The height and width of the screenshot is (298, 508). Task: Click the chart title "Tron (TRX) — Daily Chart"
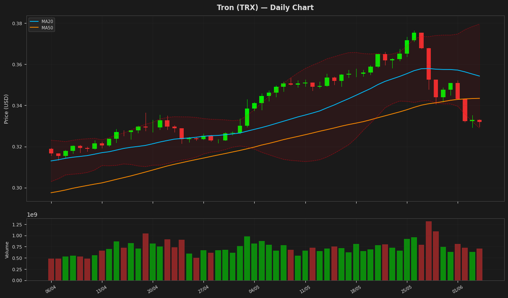[265, 8]
